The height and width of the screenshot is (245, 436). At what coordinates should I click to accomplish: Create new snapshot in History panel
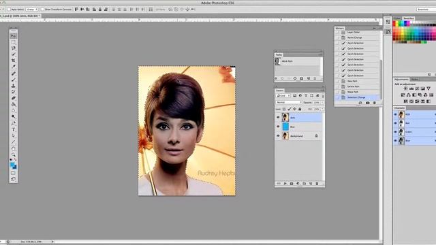click(368, 103)
